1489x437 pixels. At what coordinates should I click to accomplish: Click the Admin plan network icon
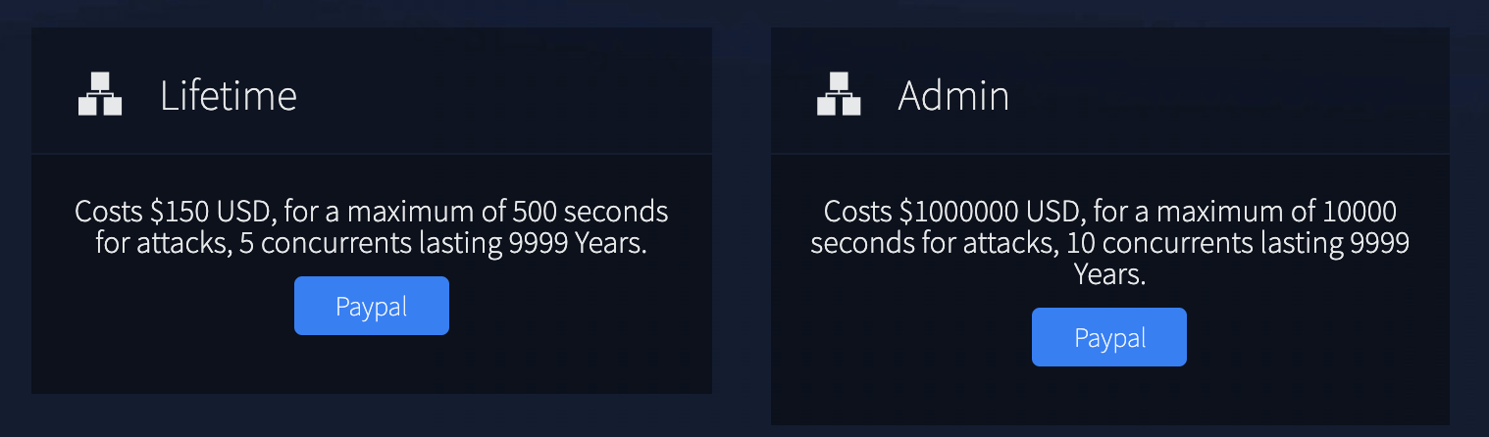click(839, 94)
